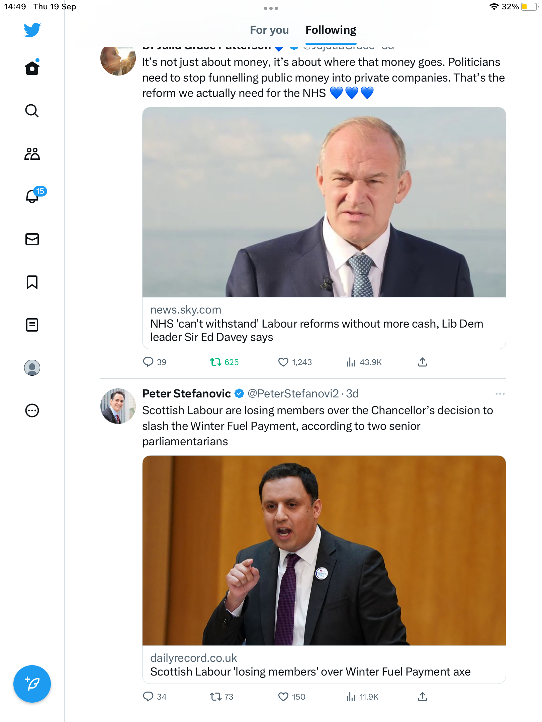Open Lists icon in sidebar
Viewport: 542px width, 722px height.
(32, 325)
